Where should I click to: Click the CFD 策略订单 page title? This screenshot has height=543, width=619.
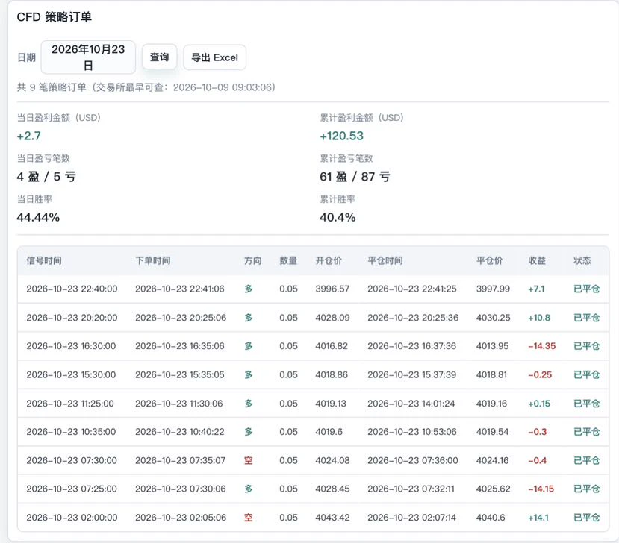pos(54,17)
